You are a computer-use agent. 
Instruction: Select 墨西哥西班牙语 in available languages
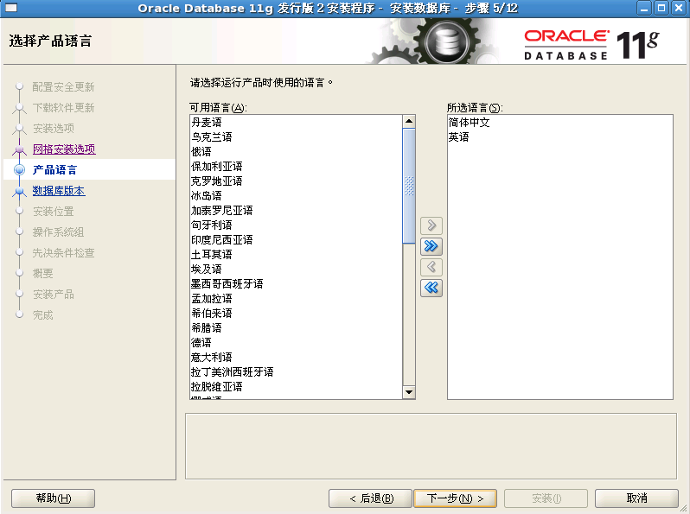297,284
